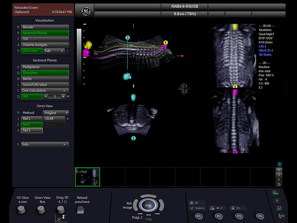Click the blue snowflake freeze icon
Viewport: 297px width, 223px height.
click(x=279, y=164)
